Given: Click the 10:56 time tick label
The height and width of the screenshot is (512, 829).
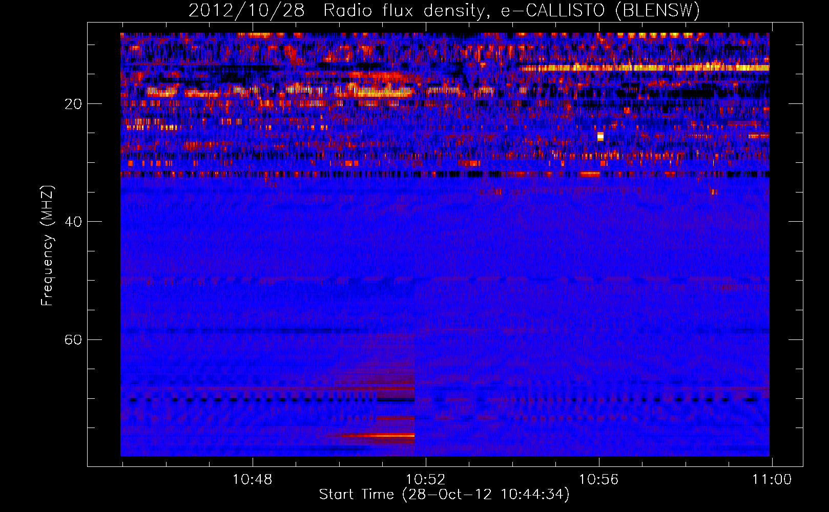Looking at the screenshot, I should (598, 479).
